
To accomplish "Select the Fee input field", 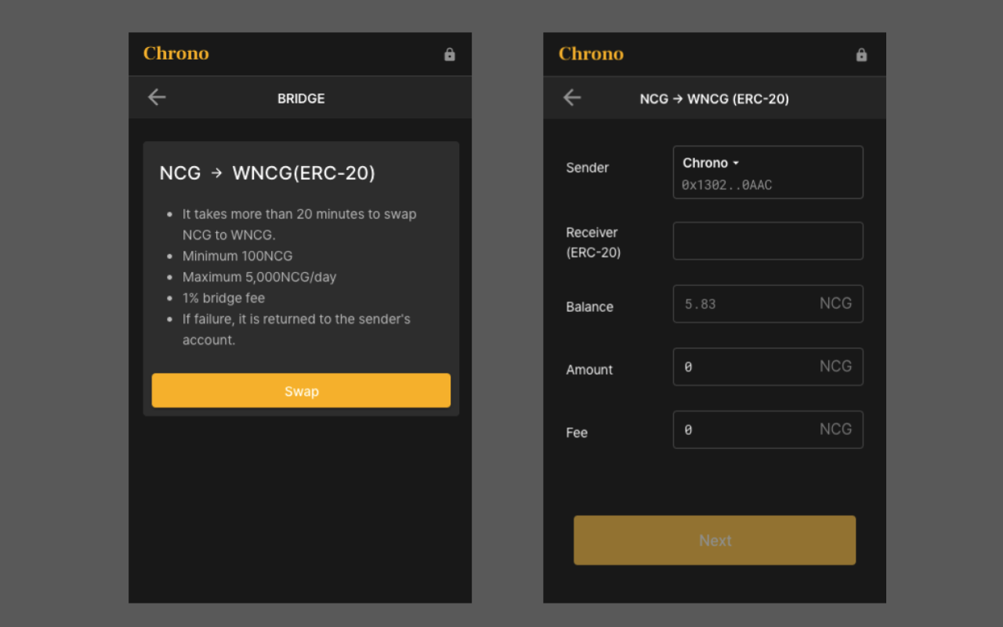I will 767,429.
